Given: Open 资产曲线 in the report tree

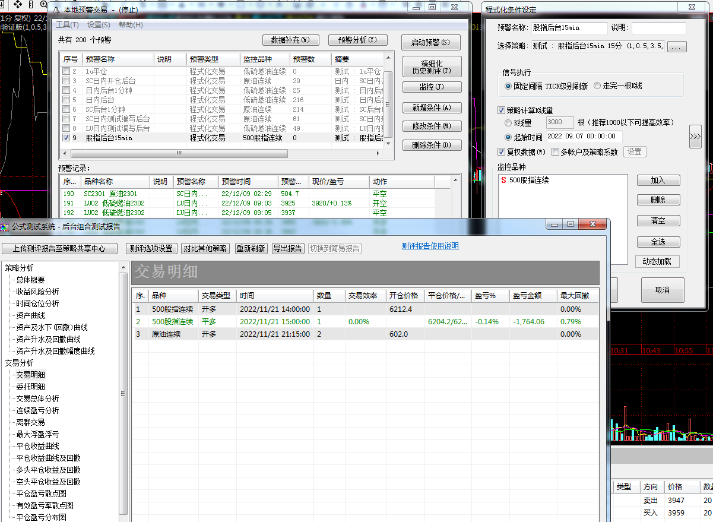Looking at the screenshot, I should [30, 315].
